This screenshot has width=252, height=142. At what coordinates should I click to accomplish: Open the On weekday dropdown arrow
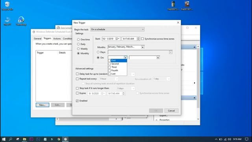pyautogui.click(x=158, y=58)
